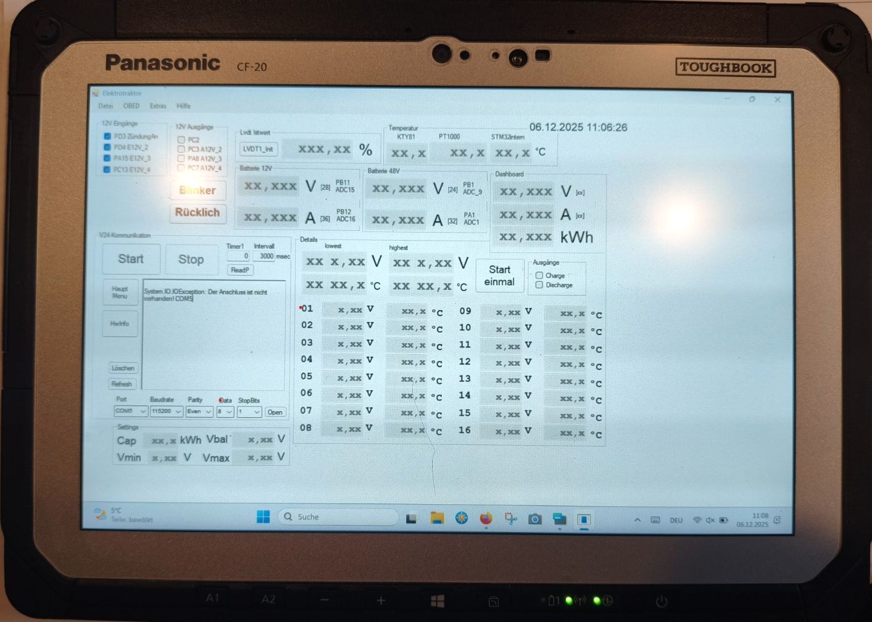
Task: Click the Start einmal button
Action: tap(499, 276)
